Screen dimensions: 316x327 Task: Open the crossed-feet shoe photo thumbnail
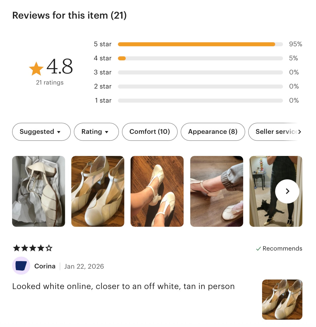(x=157, y=191)
